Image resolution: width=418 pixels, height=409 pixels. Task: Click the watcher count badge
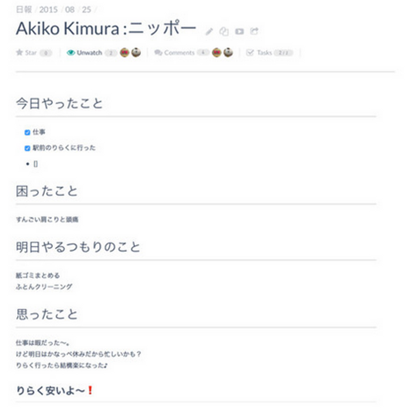click(111, 53)
